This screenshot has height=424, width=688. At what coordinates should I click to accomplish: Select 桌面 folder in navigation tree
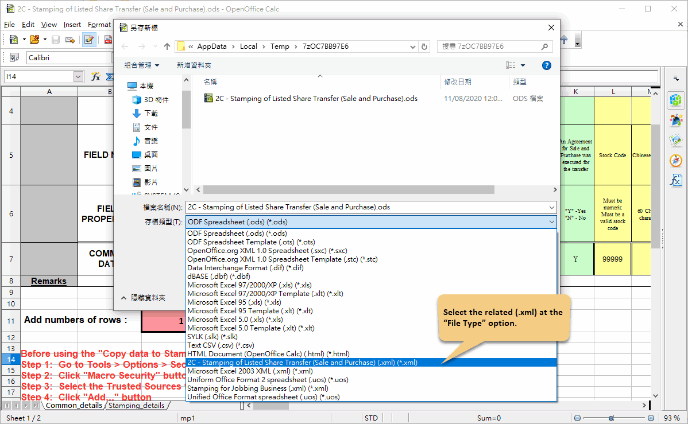[x=145, y=155]
